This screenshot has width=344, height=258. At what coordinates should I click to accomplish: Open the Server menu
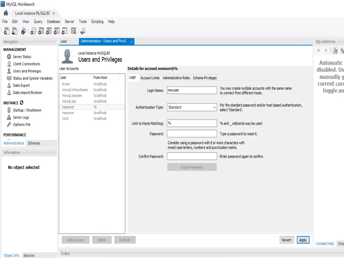point(69,21)
